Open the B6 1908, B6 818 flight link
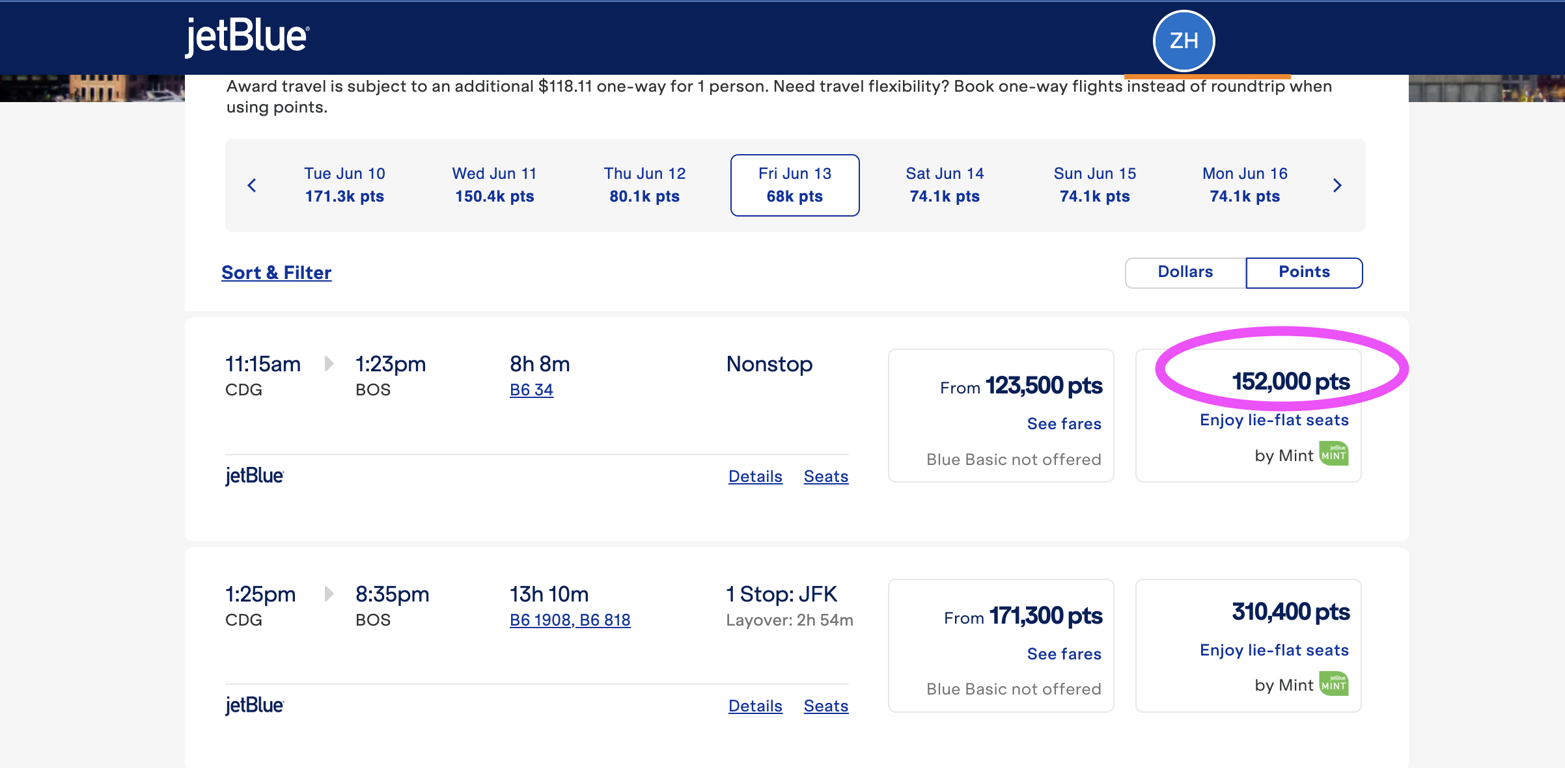This screenshot has height=768, width=1565. tap(570, 620)
